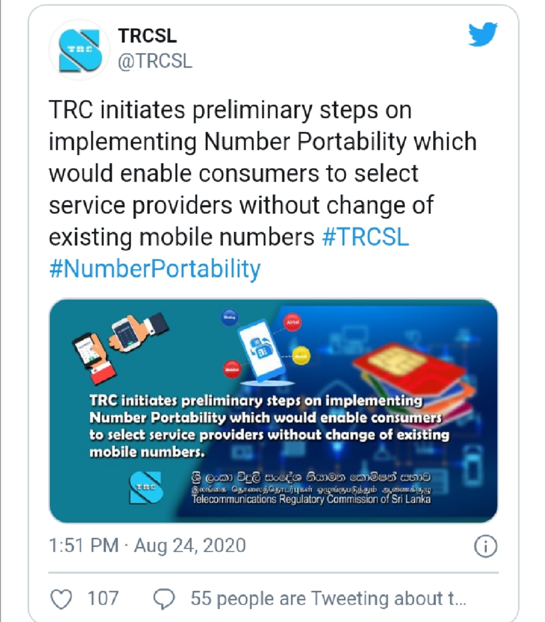Click the TRC logo inside the attached image
This screenshot has width=545, height=622.
146,486
